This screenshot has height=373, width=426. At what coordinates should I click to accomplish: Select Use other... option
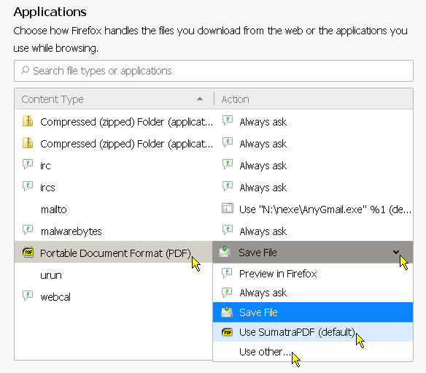point(313,352)
